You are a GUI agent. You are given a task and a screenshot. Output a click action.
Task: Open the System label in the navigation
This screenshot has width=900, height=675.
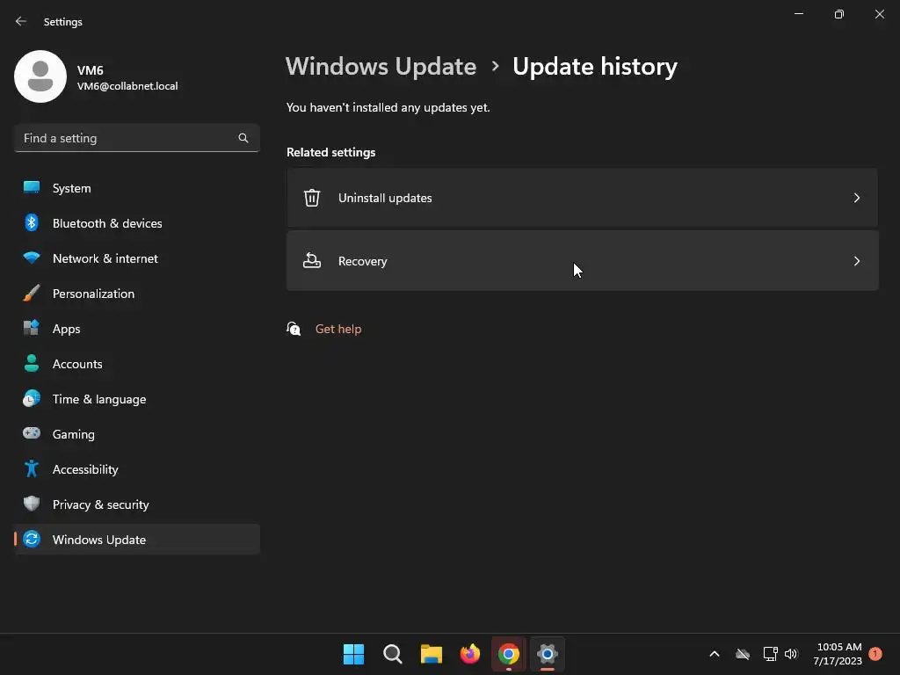pos(72,188)
